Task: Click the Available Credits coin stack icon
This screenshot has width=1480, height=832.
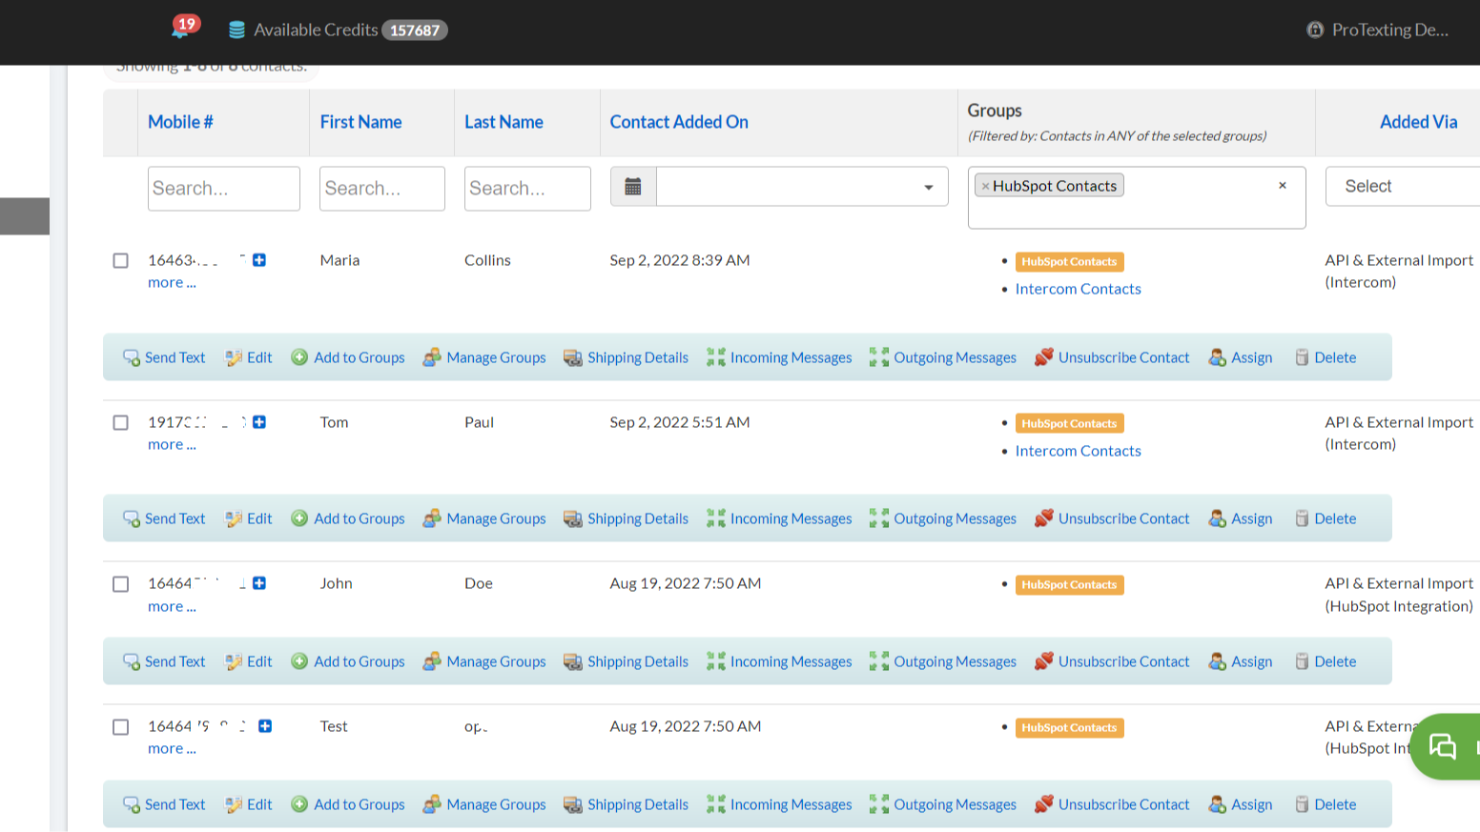Action: [236, 30]
